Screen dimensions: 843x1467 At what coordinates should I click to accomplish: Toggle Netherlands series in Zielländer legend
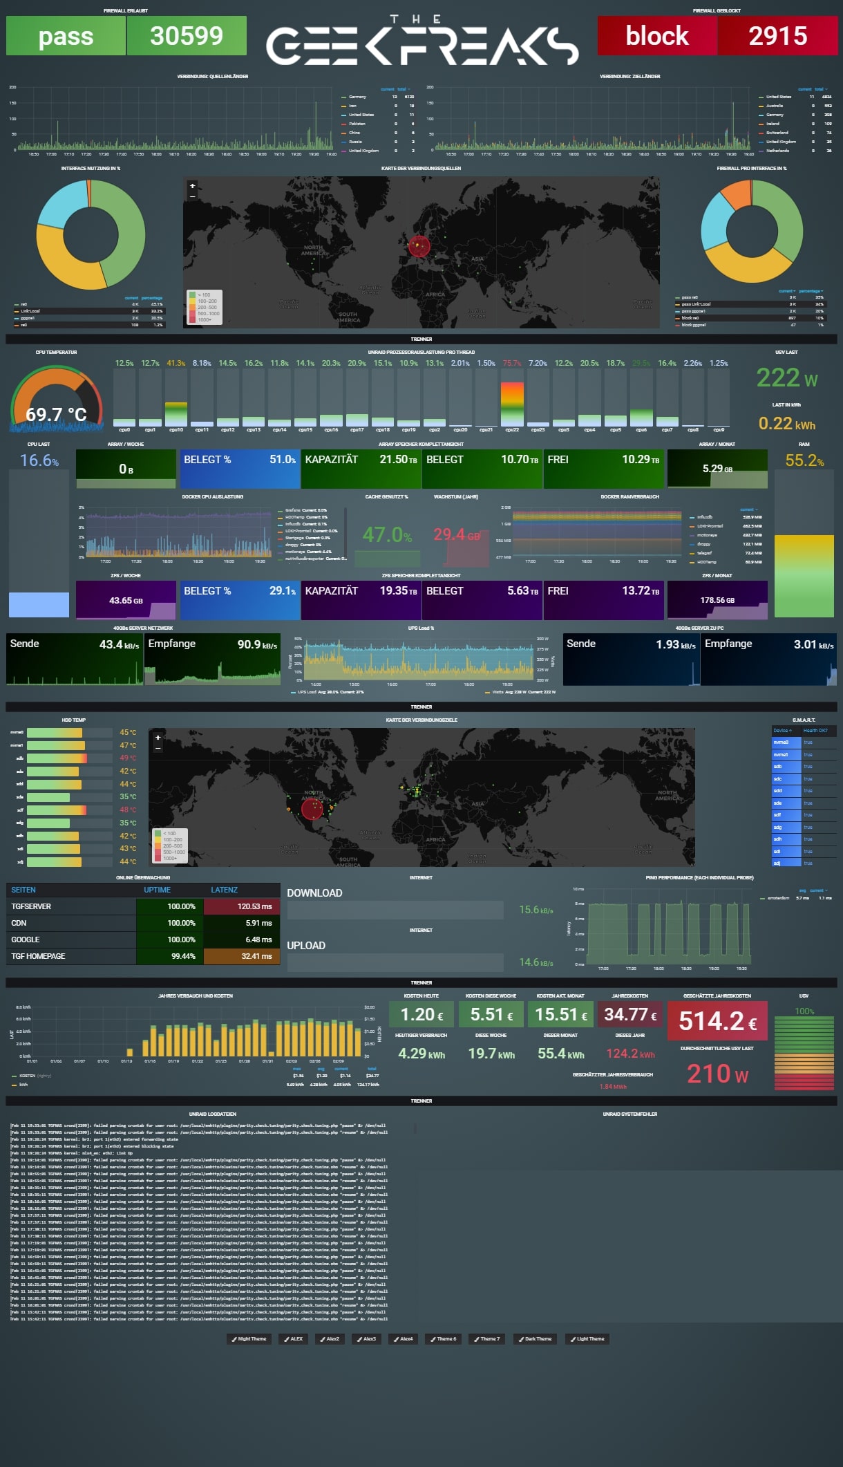coord(777,151)
